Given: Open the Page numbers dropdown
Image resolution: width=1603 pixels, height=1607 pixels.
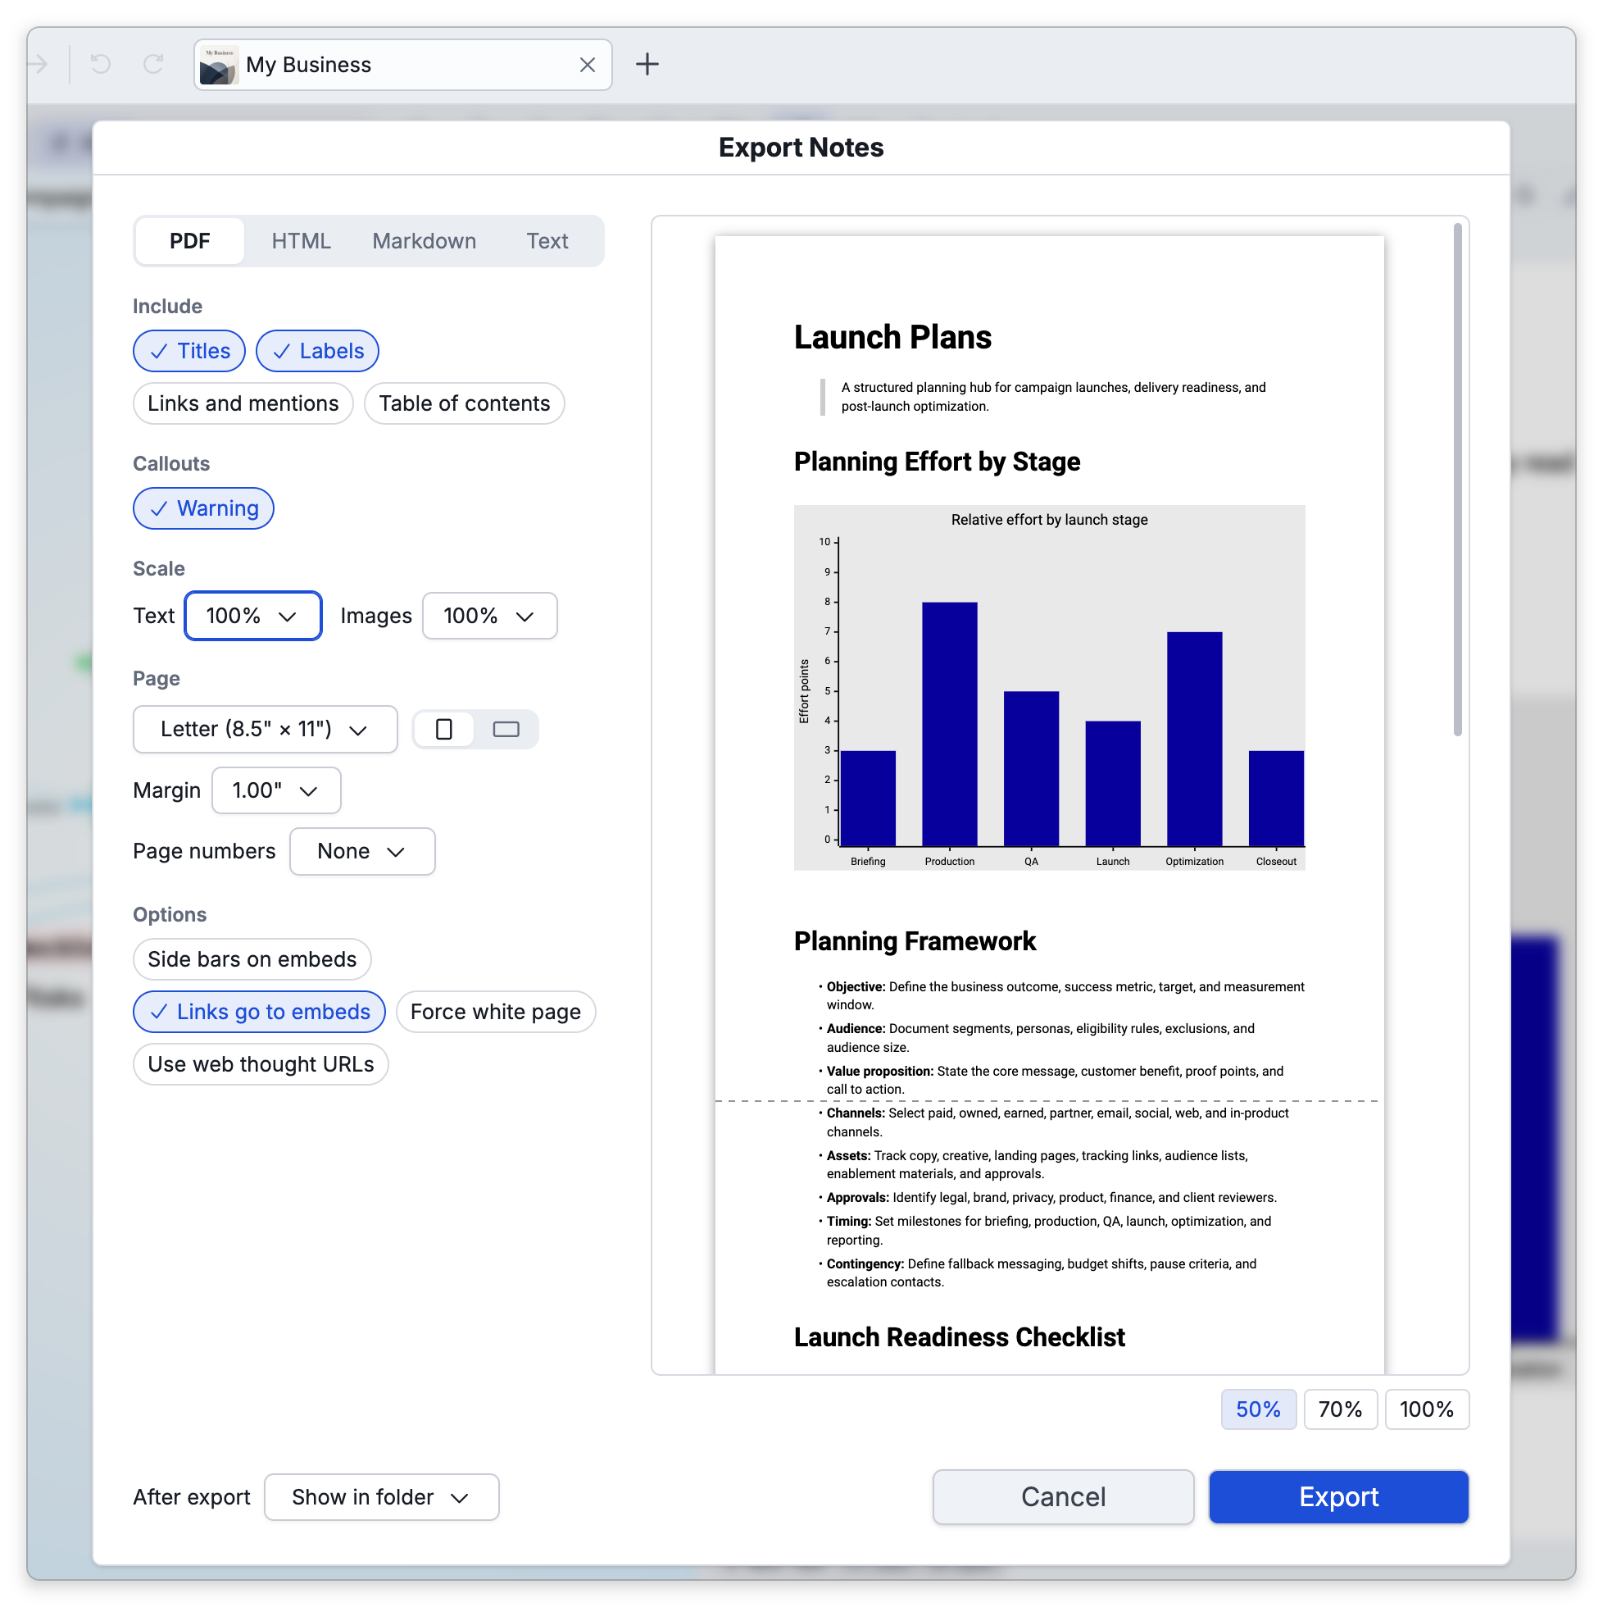Looking at the screenshot, I should click(x=362, y=851).
